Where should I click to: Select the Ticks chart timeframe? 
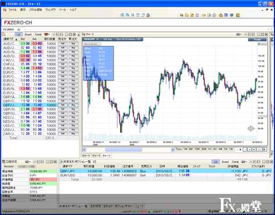(178, 149)
